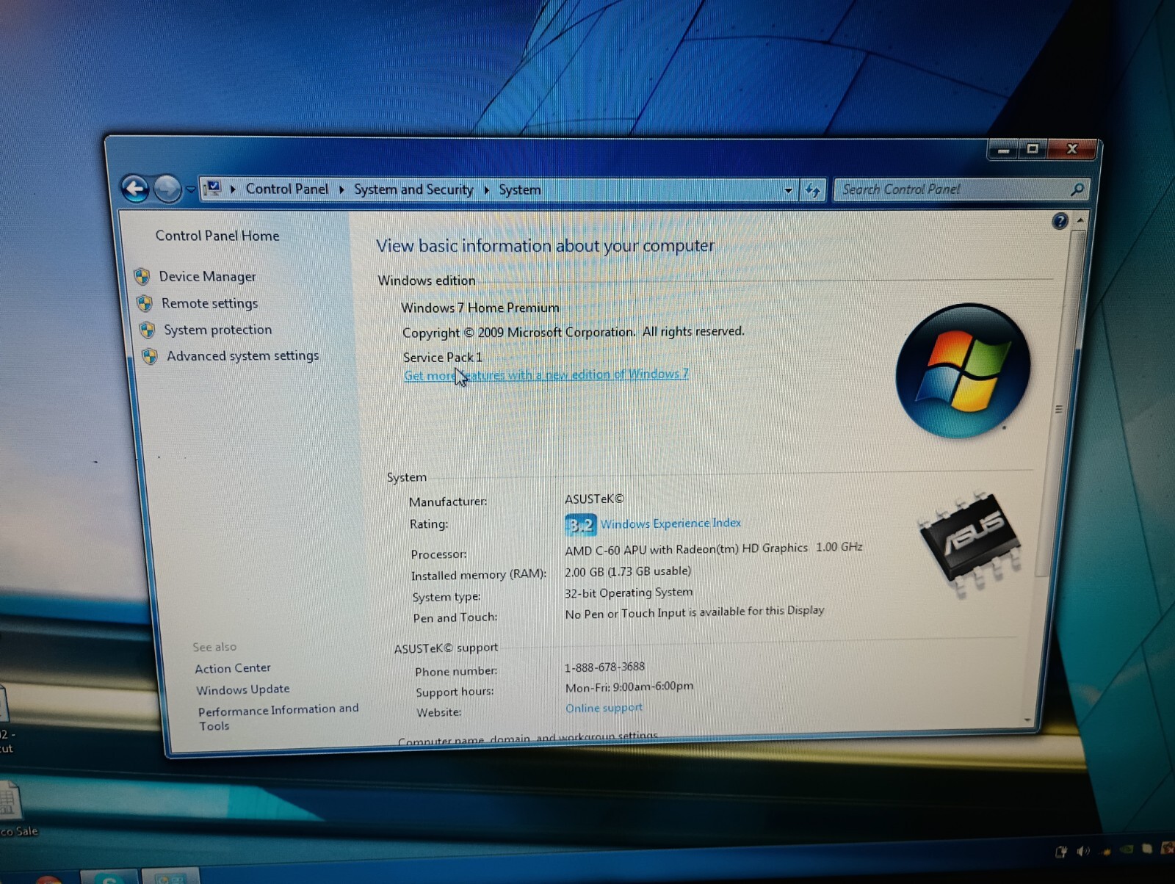The height and width of the screenshot is (884, 1175).
Task: Click the computer icon in address bar
Action: [213, 189]
